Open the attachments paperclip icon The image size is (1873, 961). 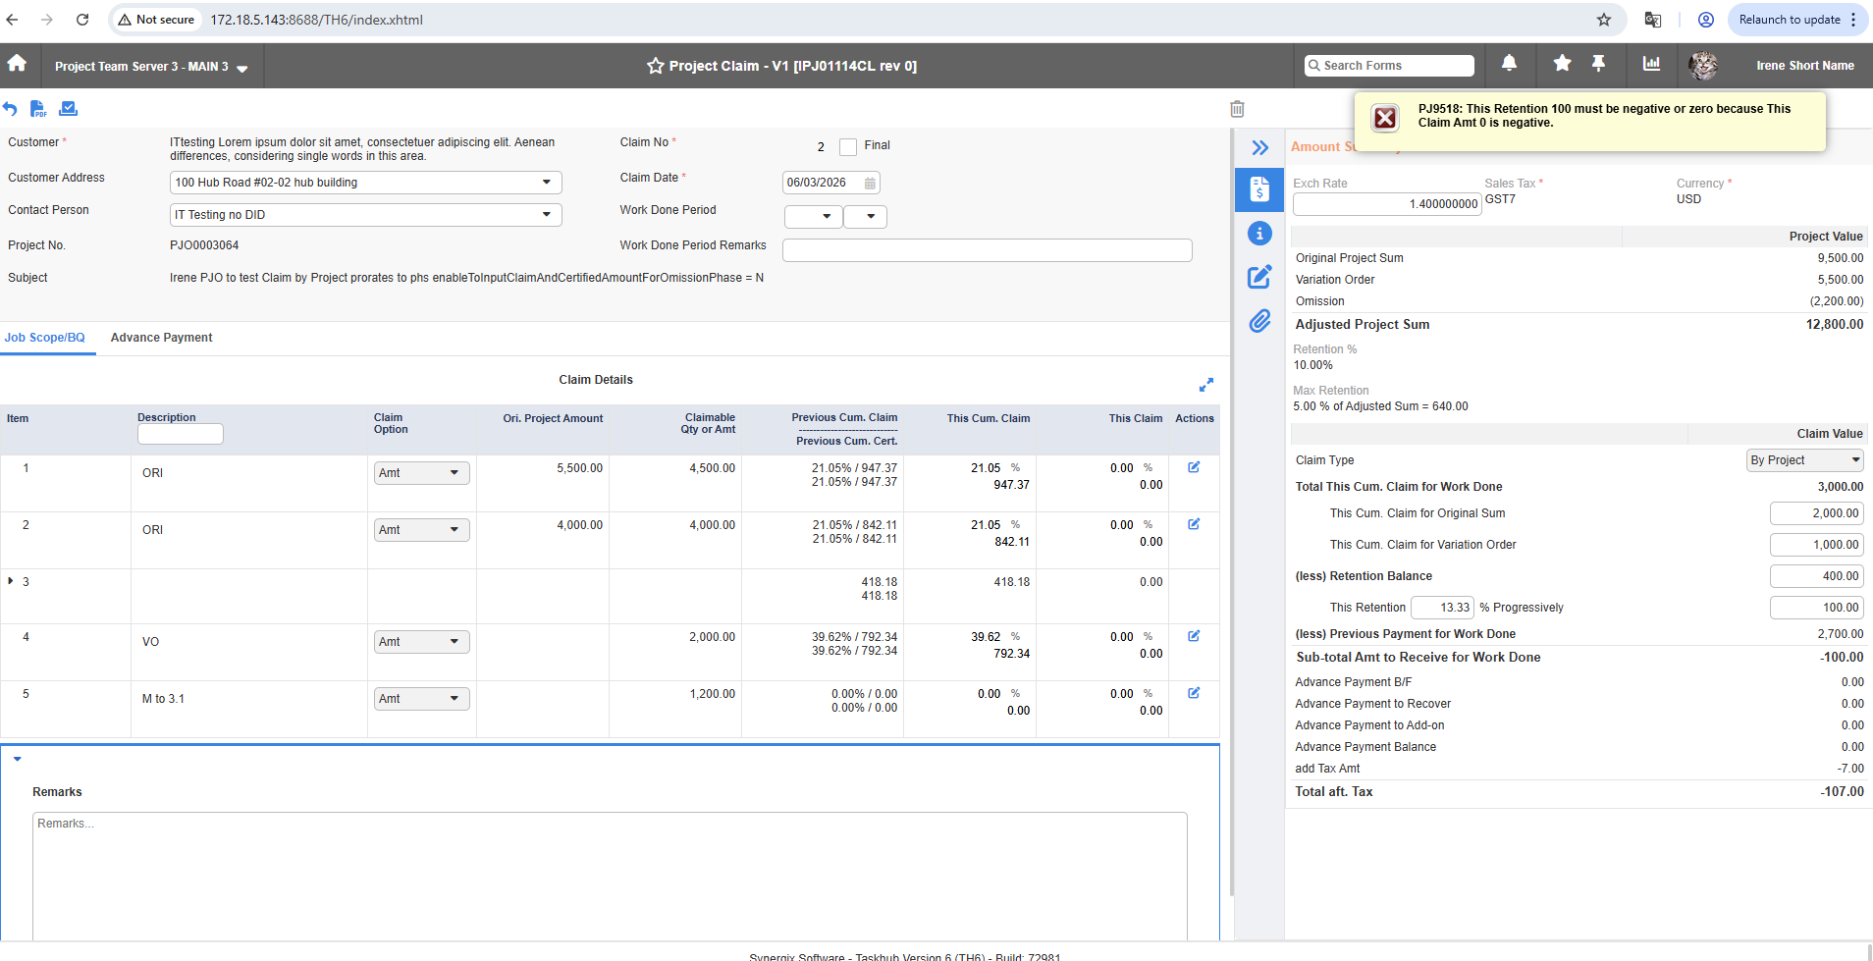[1259, 322]
